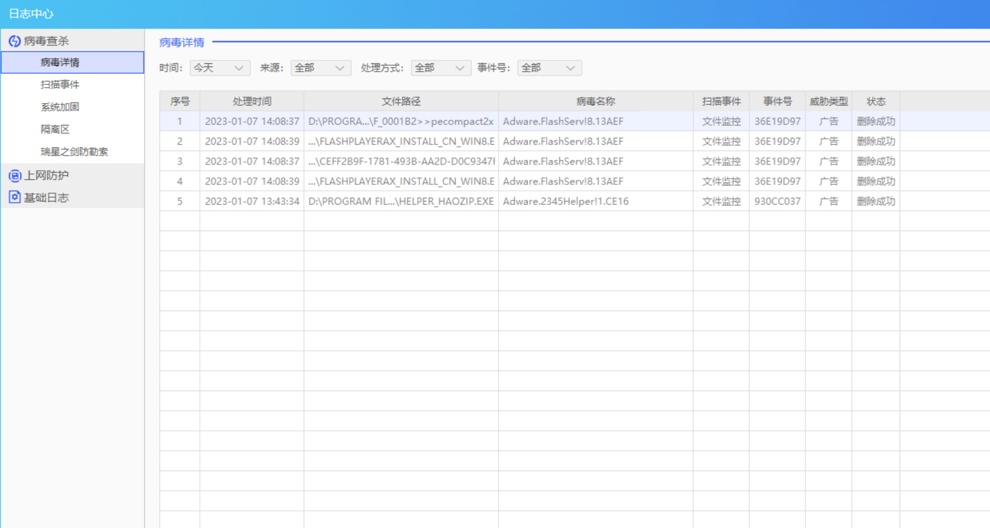The width and height of the screenshot is (990, 528).
Task: Click the 基础日志 document icon
Action: tap(14, 197)
